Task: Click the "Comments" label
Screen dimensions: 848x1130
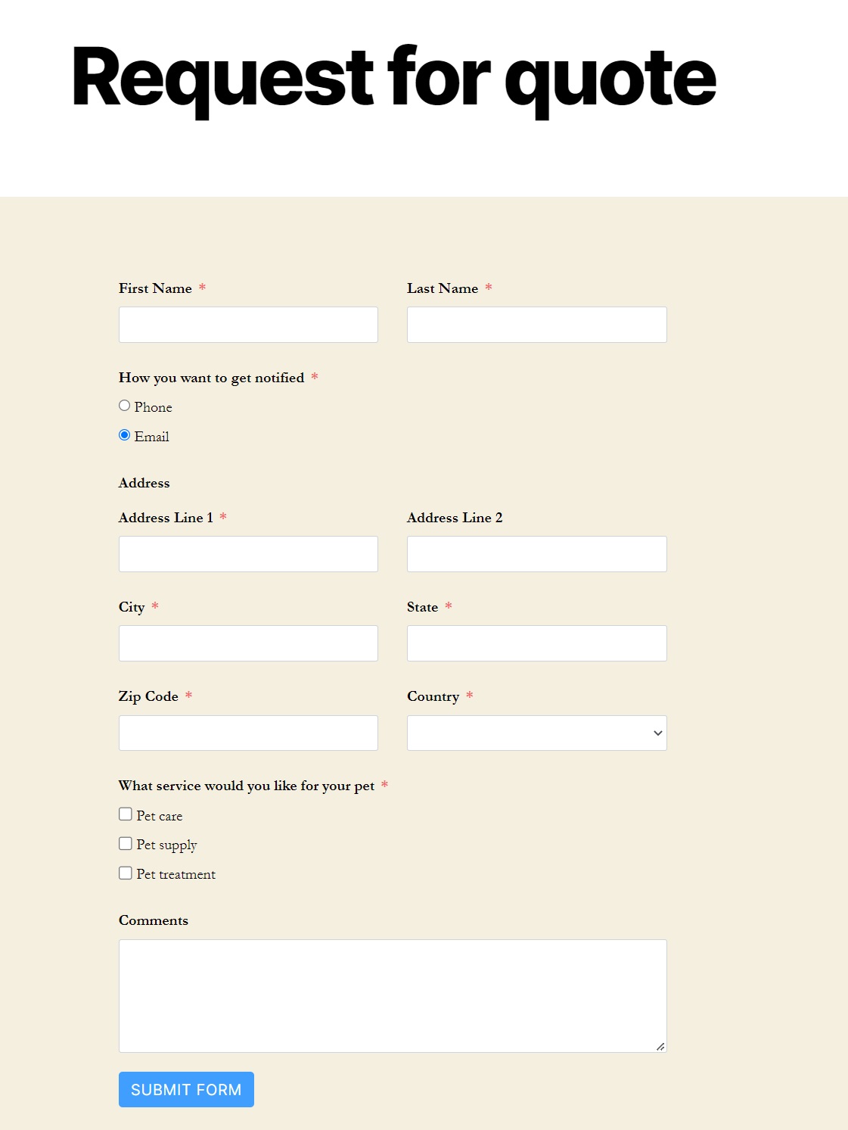Action: click(x=154, y=920)
